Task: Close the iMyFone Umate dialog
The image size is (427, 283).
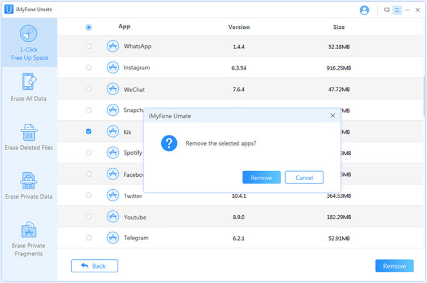Action: click(x=333, y=115)
